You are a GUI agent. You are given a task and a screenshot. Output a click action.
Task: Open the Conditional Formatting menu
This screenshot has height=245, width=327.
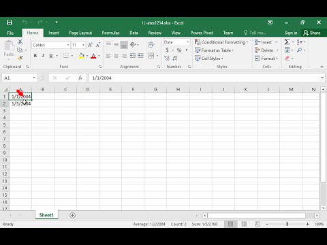pos(221,42)
